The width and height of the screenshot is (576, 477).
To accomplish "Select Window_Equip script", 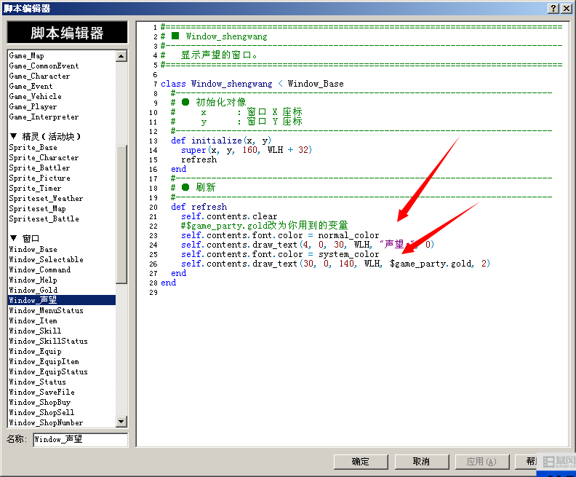I will coord(35,352).
